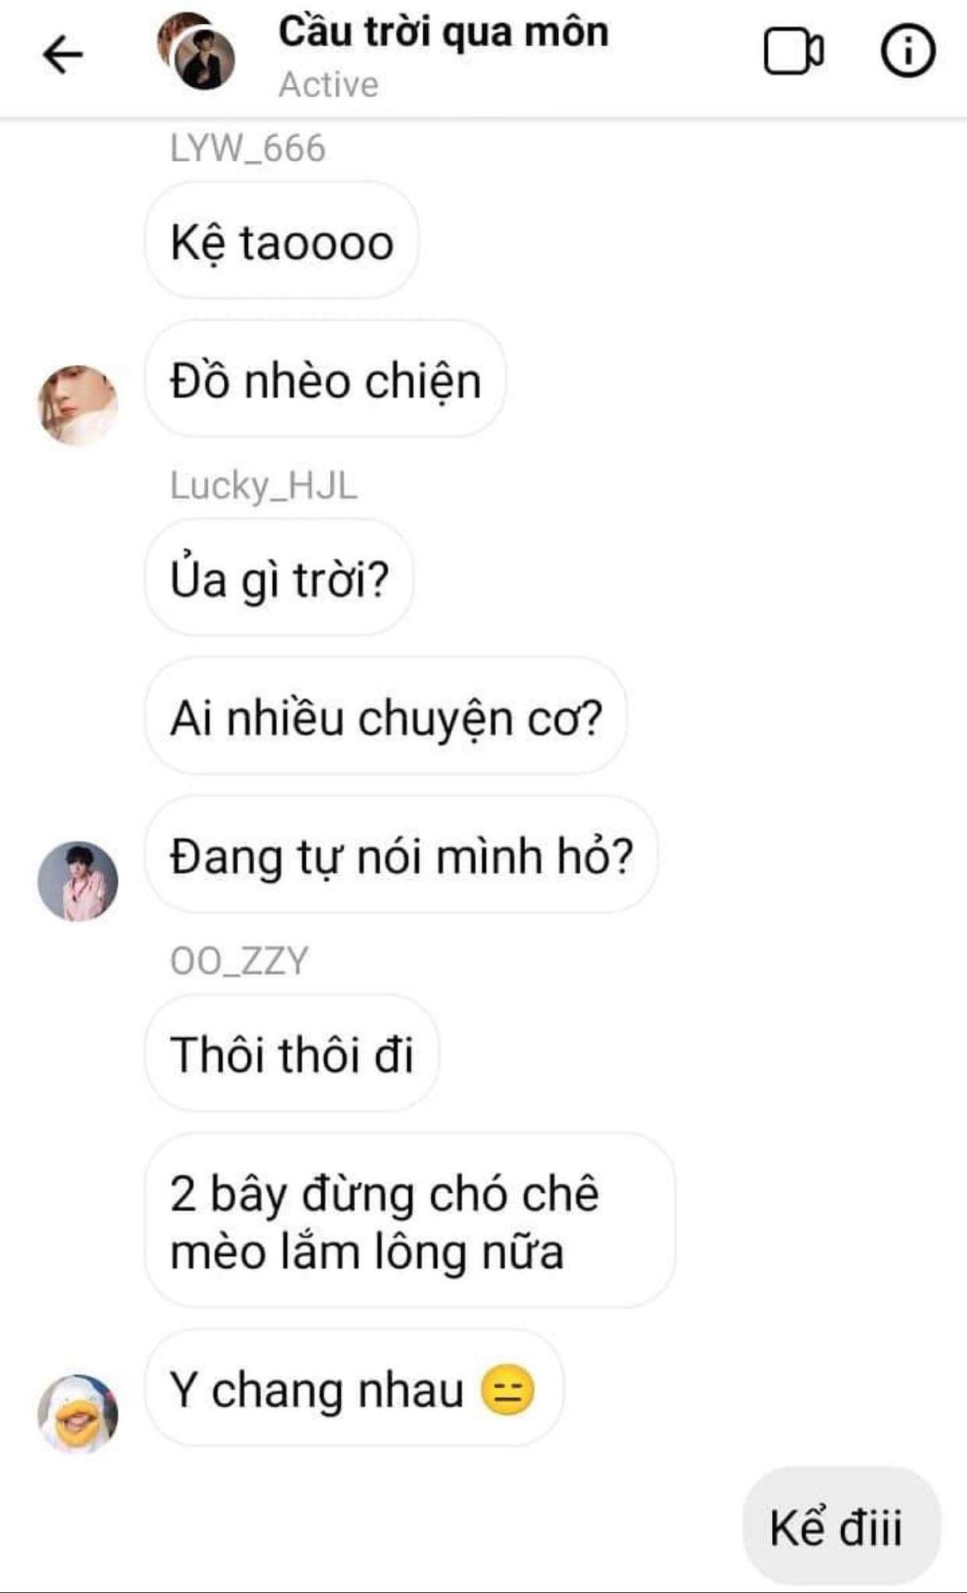The width and height of the screenshot is (967, 1593).
Task: Tap avatar next to "Đồ nhèo chiện"
Action: (78, 405)
